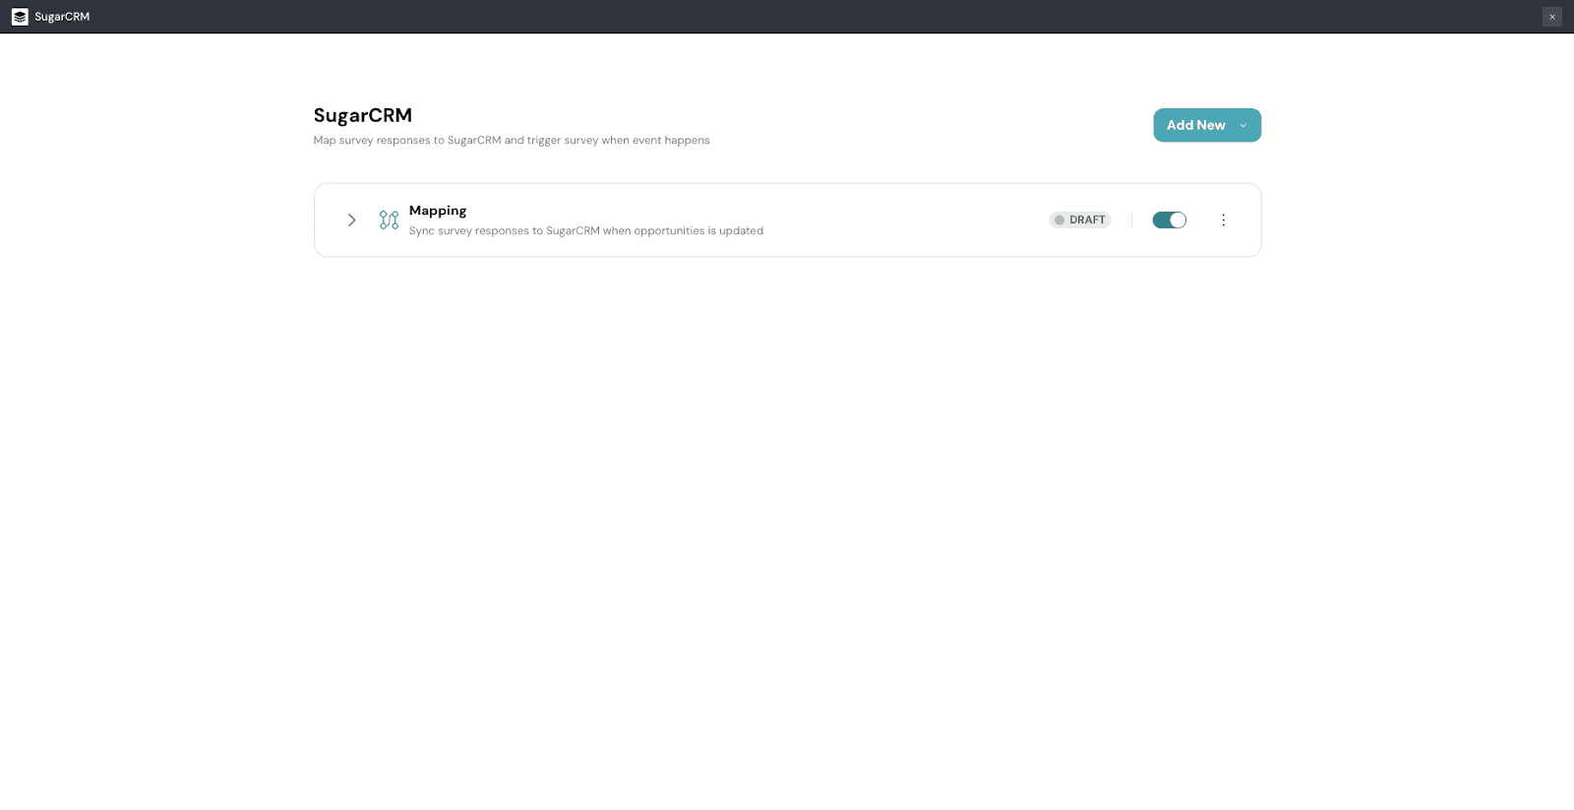Viewport: 1574px width, 810px height.
Task: Open dropdown arrow on Add New button
Action: [x=1242, y=126]
